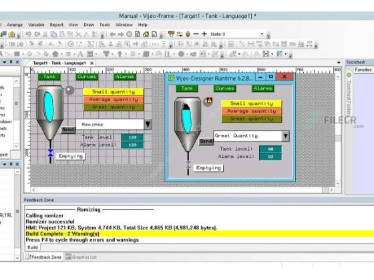Viewport: 374px width, 280px height.
Task: Open the Tools menu
Action: coord(105,25)
